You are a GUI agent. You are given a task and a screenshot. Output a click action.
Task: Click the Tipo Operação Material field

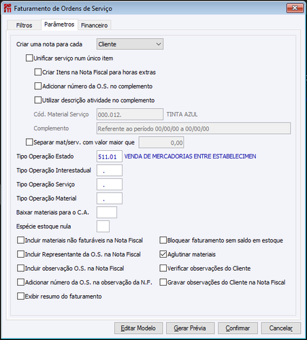coord(110,199)
